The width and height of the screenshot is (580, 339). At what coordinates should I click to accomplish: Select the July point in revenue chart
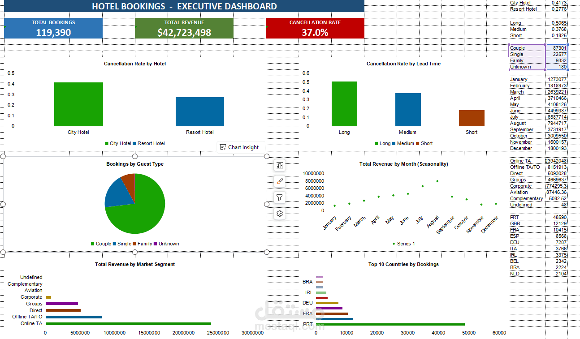click(x=422, y=186)
